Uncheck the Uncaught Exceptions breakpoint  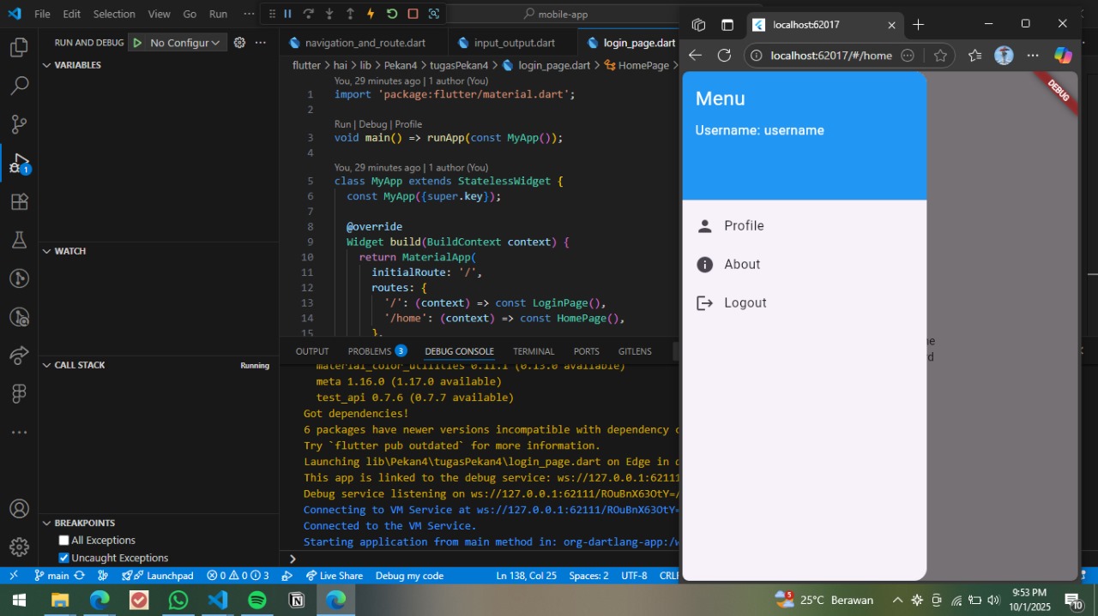[63, 558]
